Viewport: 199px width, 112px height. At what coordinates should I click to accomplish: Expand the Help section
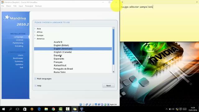(35, 86)
